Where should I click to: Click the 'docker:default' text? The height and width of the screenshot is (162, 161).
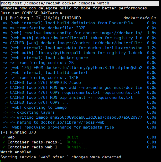coord(140,18)
